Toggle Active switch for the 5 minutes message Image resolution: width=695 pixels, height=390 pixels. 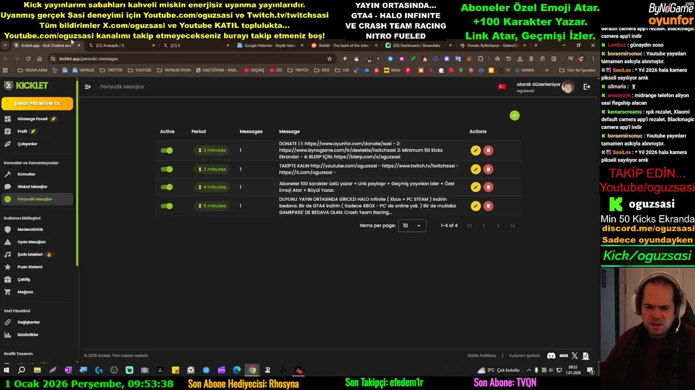click(x=167, y=206)
